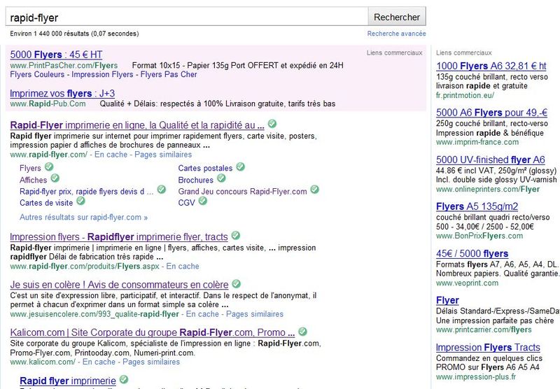
Task: Open Autres résultats sur rapid-flyer.com link
Action: (83, 218)
